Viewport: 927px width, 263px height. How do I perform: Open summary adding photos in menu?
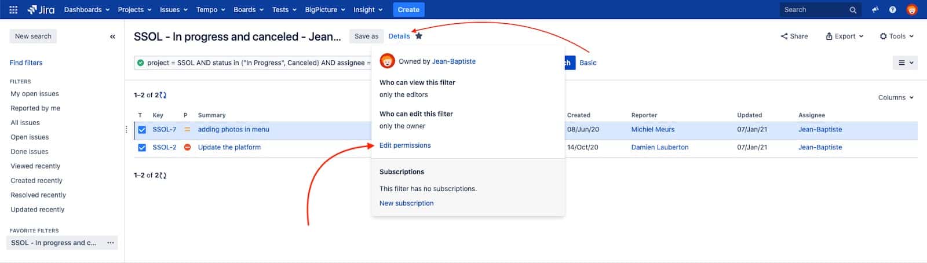233,129
